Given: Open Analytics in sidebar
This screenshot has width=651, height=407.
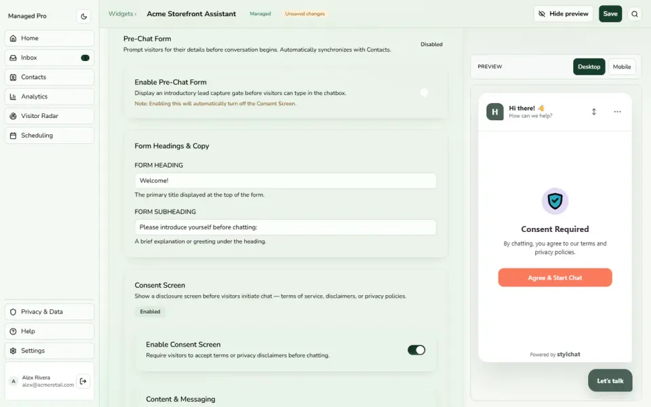Looking at the screenshot, I should pyautogui.click(x=50, y=96).
